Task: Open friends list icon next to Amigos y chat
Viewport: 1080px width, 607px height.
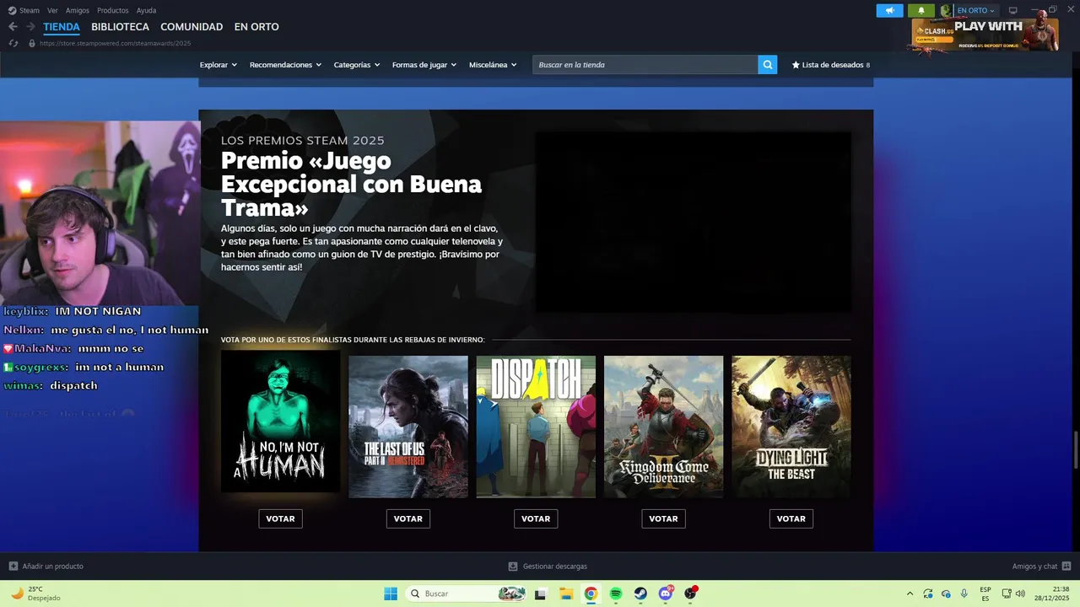Action: pos(1066,567)
